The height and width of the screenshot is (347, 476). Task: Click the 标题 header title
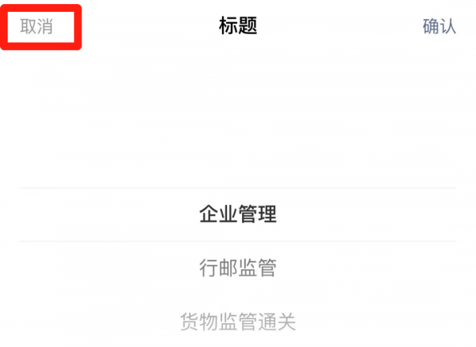(x=238, y=25)
